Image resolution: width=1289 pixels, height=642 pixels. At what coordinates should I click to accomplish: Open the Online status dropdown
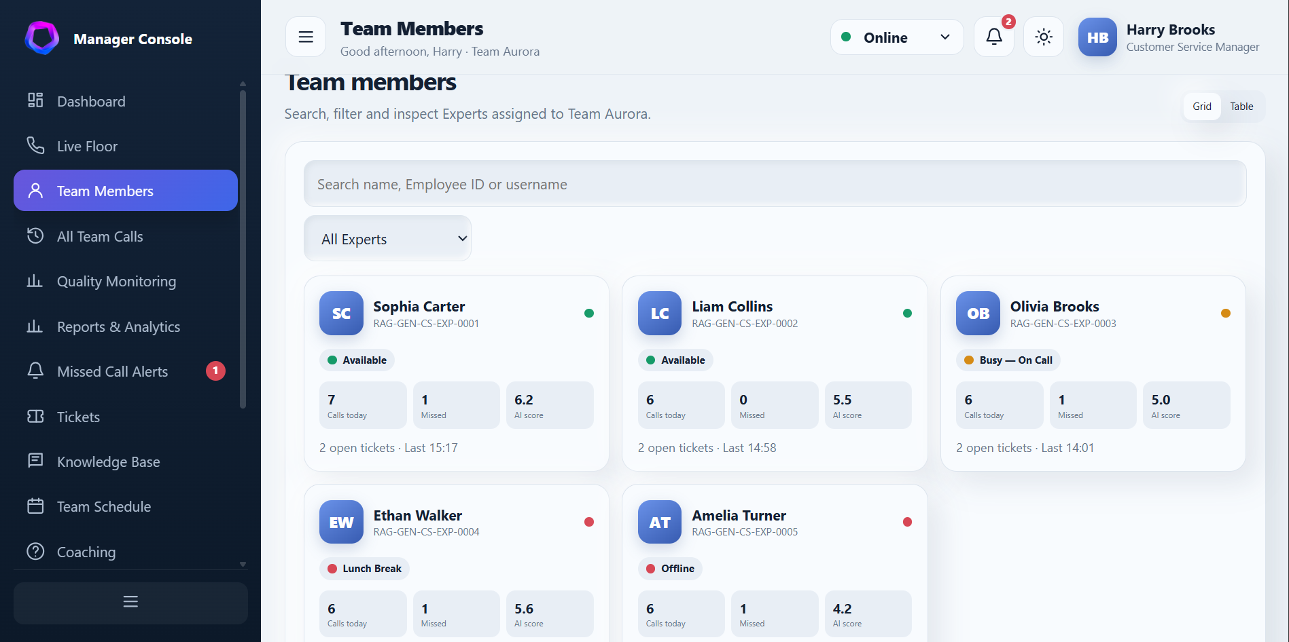896,37
